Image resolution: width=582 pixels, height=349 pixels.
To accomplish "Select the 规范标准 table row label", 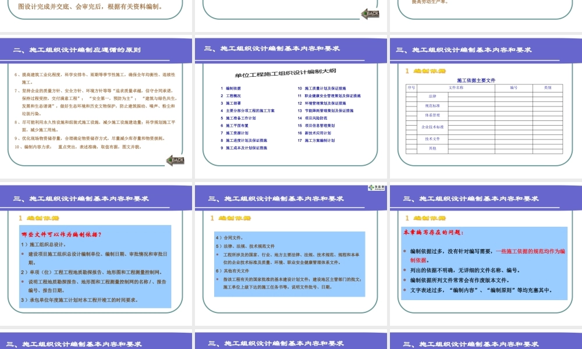I will [x=432, y=106].
